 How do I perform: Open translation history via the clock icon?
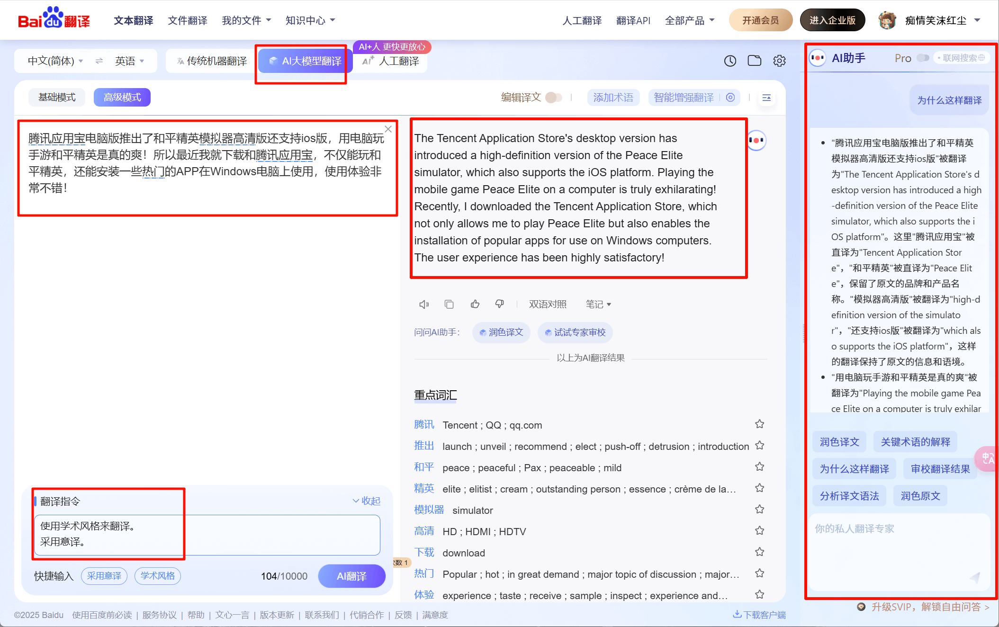coord(730,61)
